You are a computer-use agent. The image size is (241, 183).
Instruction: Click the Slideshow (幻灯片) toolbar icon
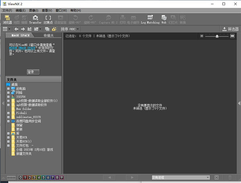pos(173,20)
